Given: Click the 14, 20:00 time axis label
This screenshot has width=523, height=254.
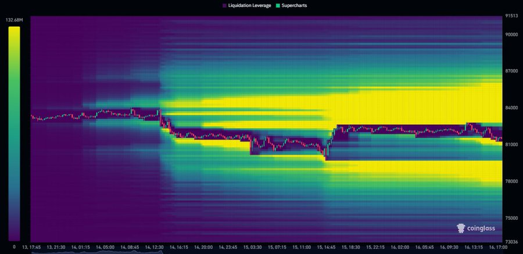Looking at the screenshot, I should click(x=203, y=248).
